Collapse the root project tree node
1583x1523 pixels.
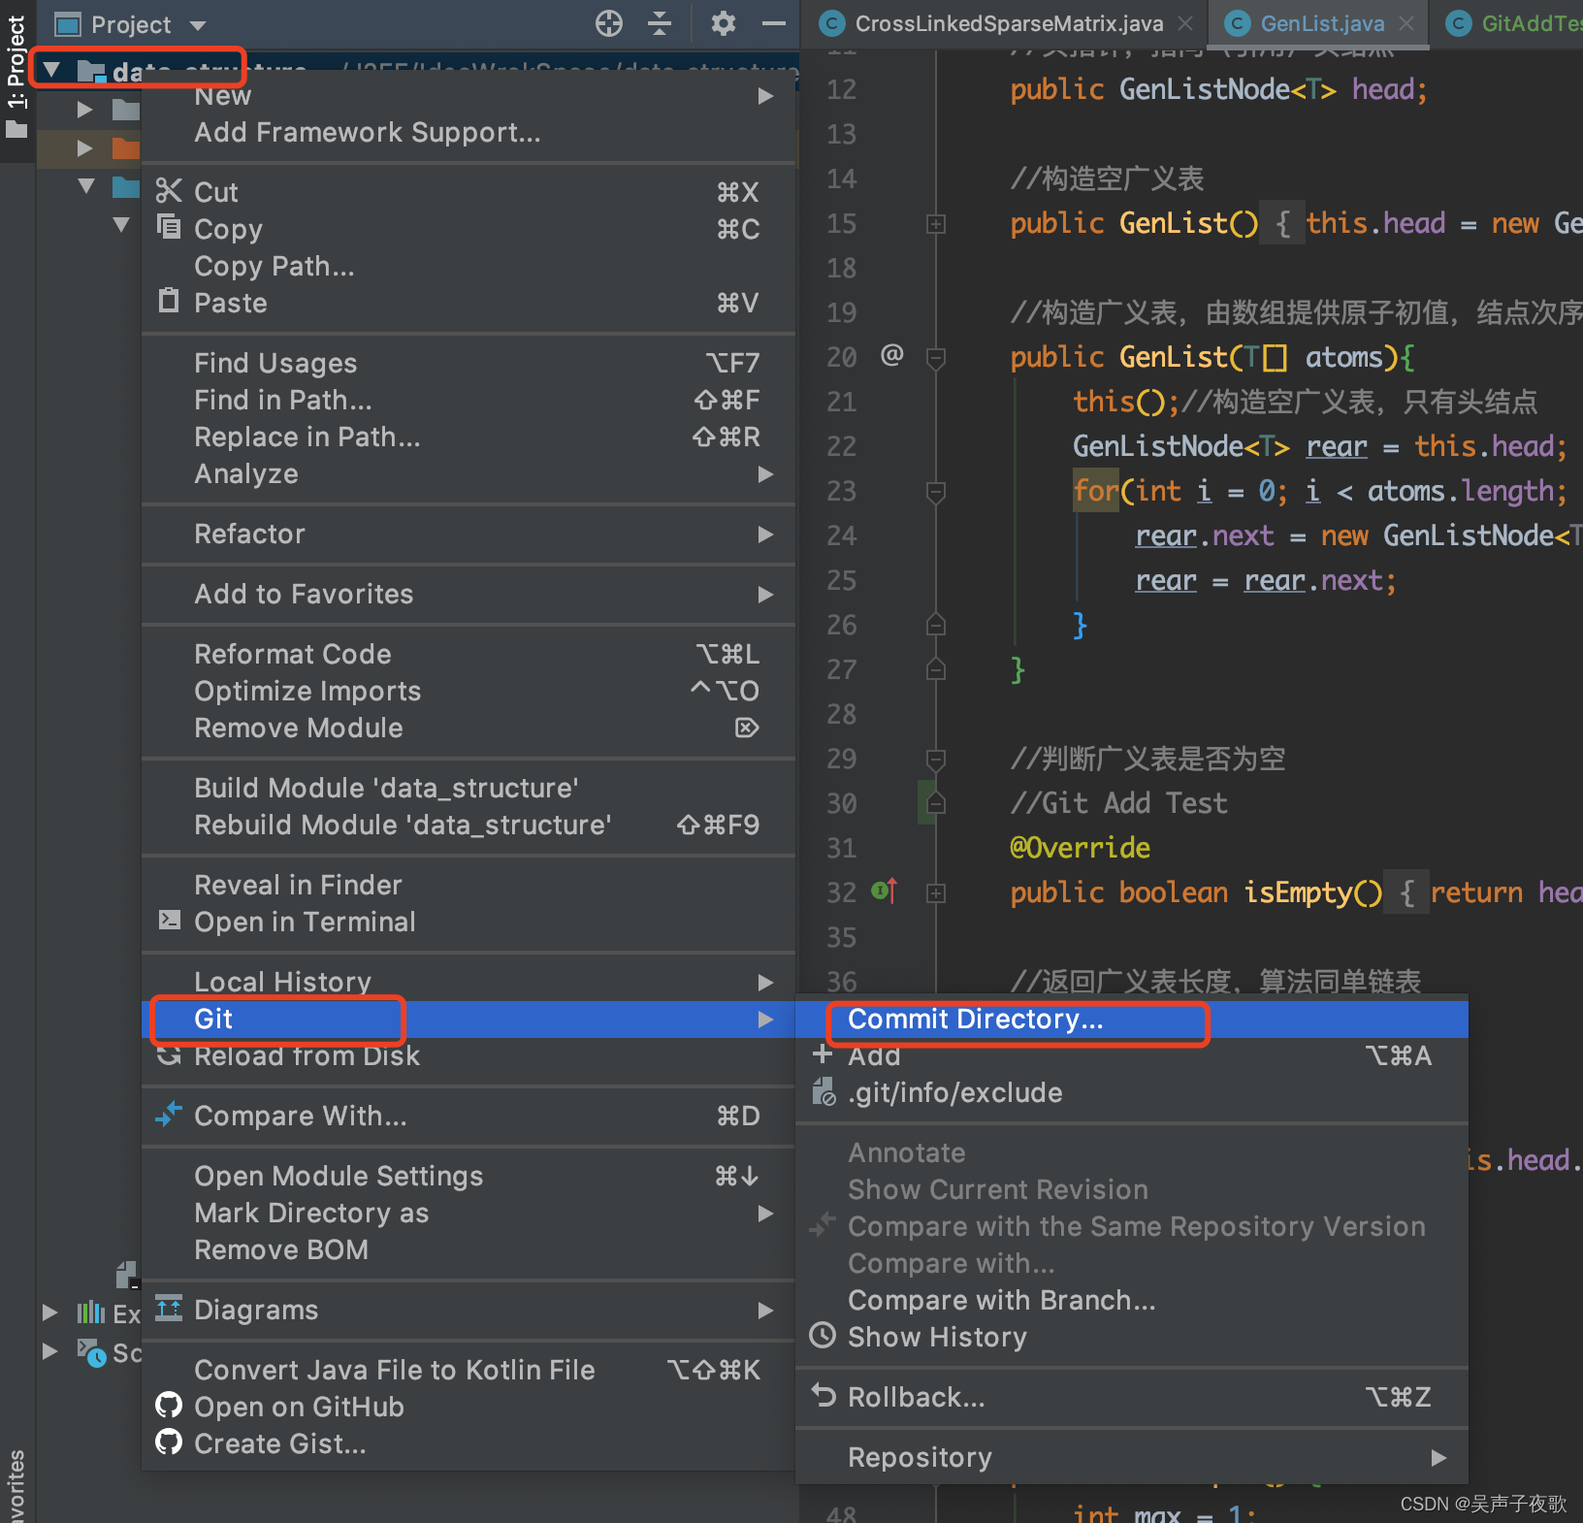tap(52, 70)
